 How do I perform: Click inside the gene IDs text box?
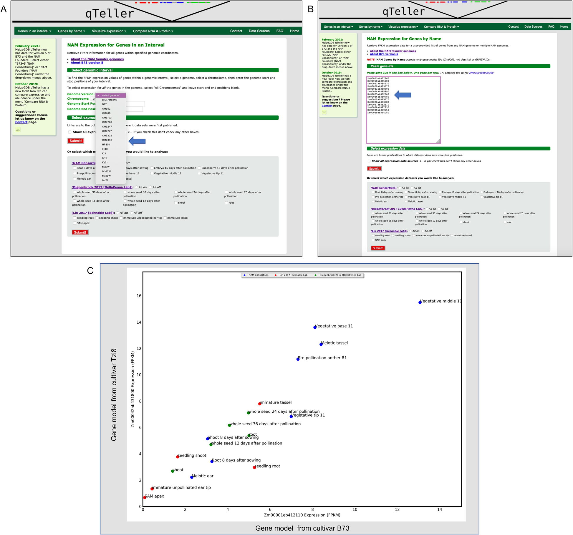[403, 110]
